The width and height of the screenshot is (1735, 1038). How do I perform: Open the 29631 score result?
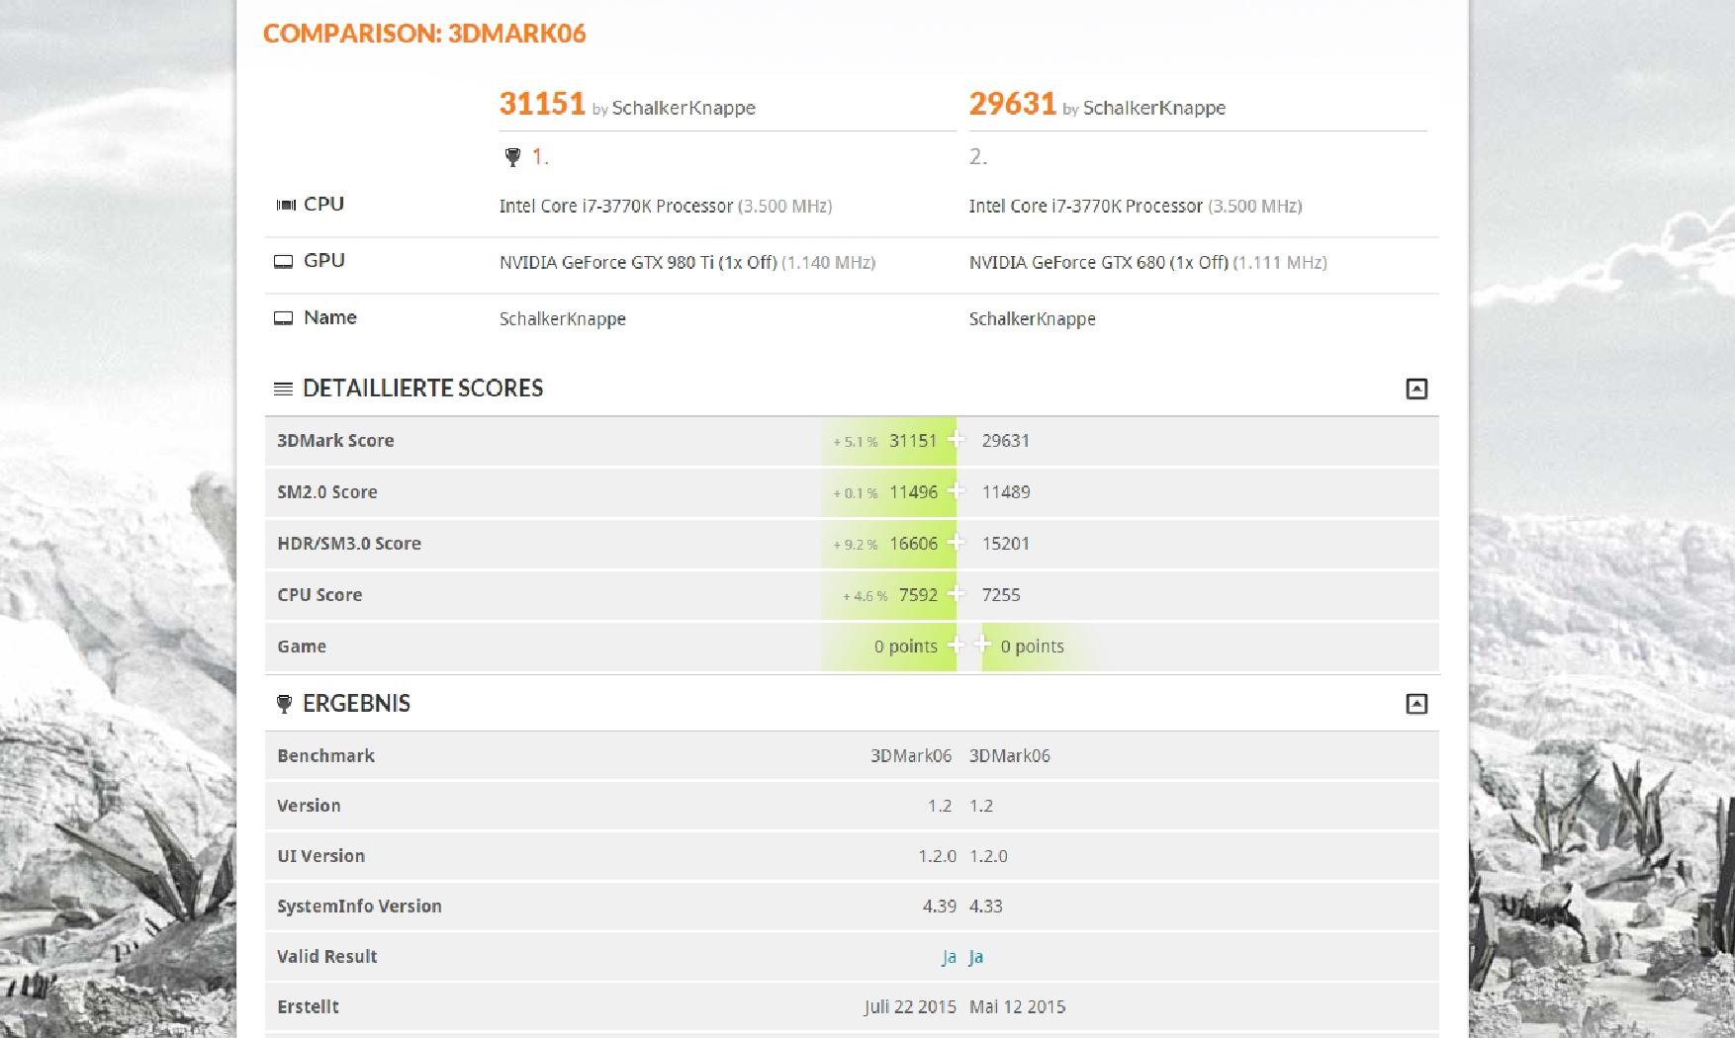point(1013,104)
